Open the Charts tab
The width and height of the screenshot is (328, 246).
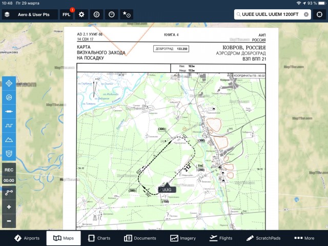99,238
